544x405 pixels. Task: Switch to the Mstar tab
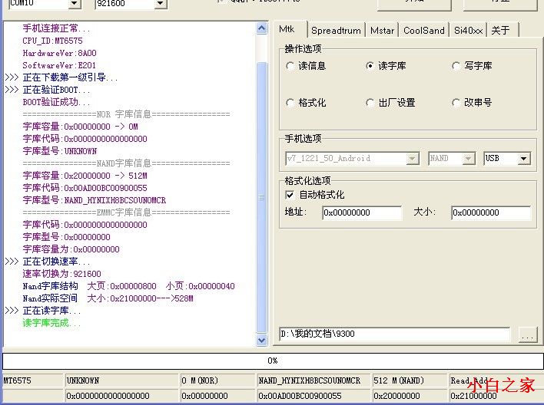382,31
